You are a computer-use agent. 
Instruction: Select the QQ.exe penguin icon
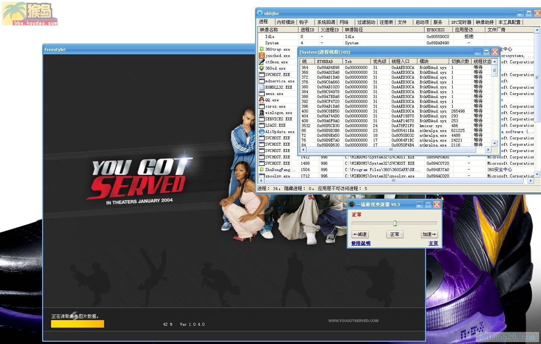(x=262, y=100)
